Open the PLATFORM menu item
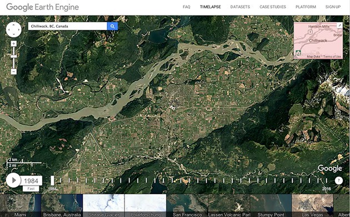The image size is (350, 217). tap(306, 7)
